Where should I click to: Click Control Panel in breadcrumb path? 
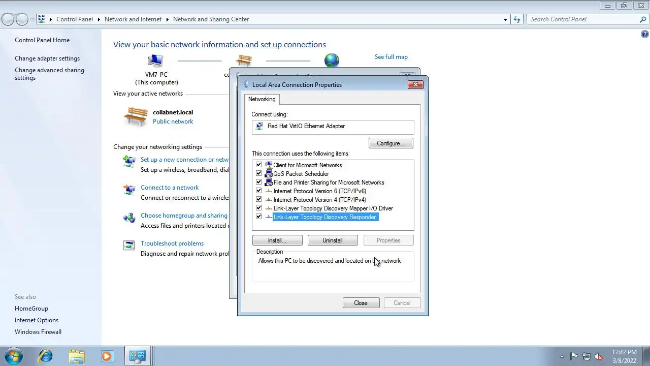(75, 19)
